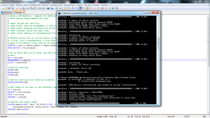The height and width of the screenshot is (118, 210).
Task: Open Find with the binoculars icon
Action: tap(48, 8)
